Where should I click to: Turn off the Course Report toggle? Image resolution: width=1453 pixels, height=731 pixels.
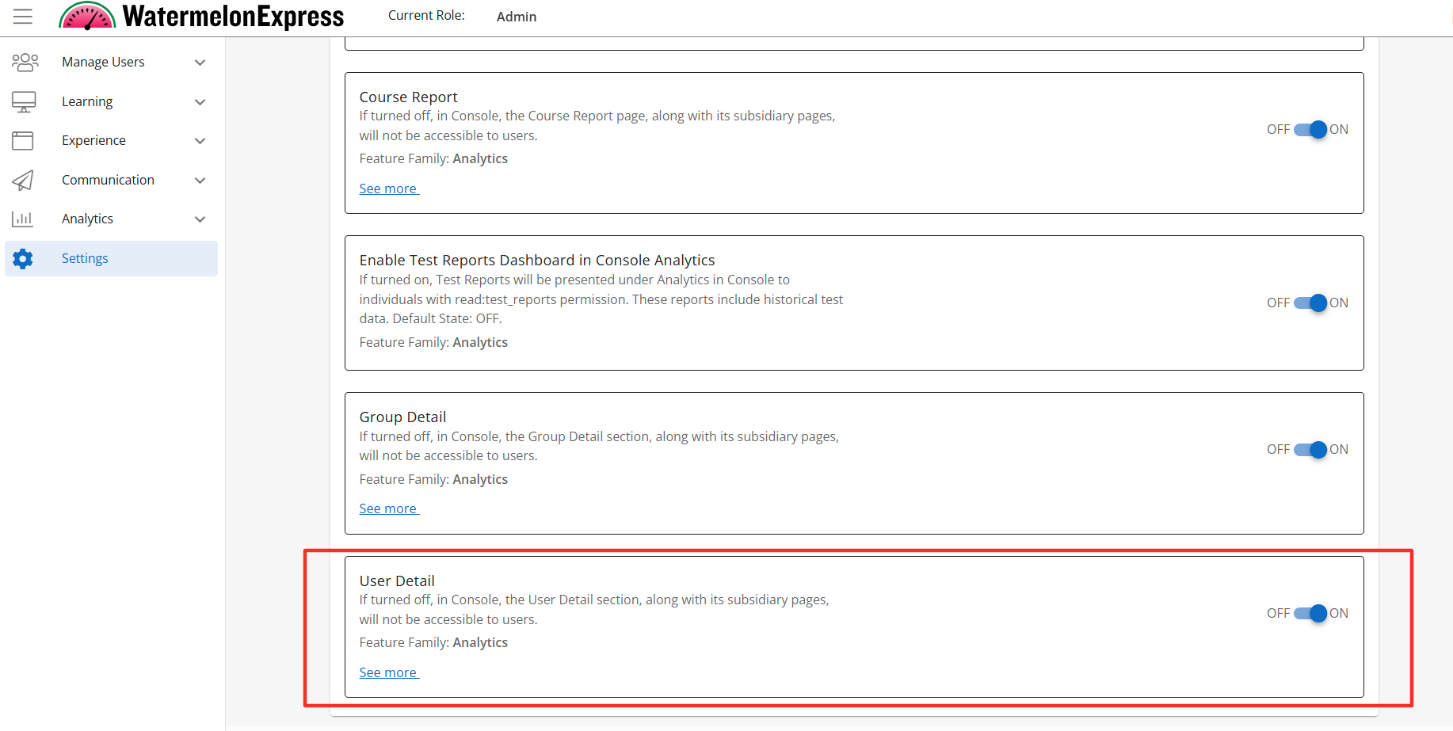[1310, 129]
